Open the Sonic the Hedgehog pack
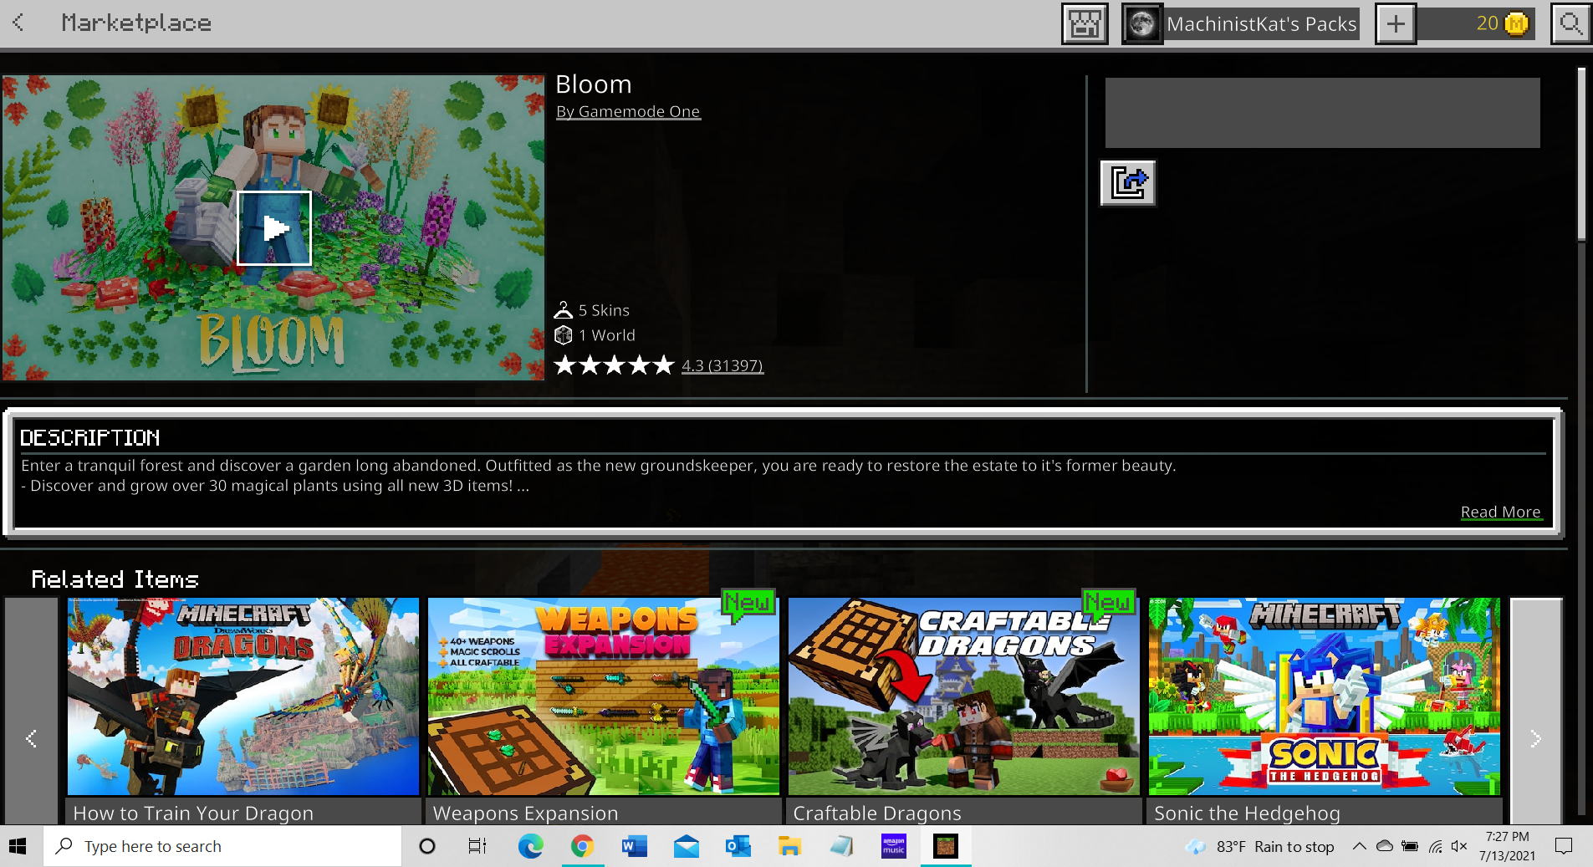This screenshot has width=1593, height=867. [x=1325, y=711]
